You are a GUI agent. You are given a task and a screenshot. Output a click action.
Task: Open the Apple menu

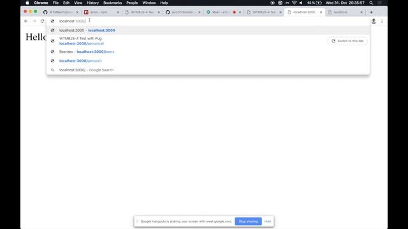tap(27, 3)
